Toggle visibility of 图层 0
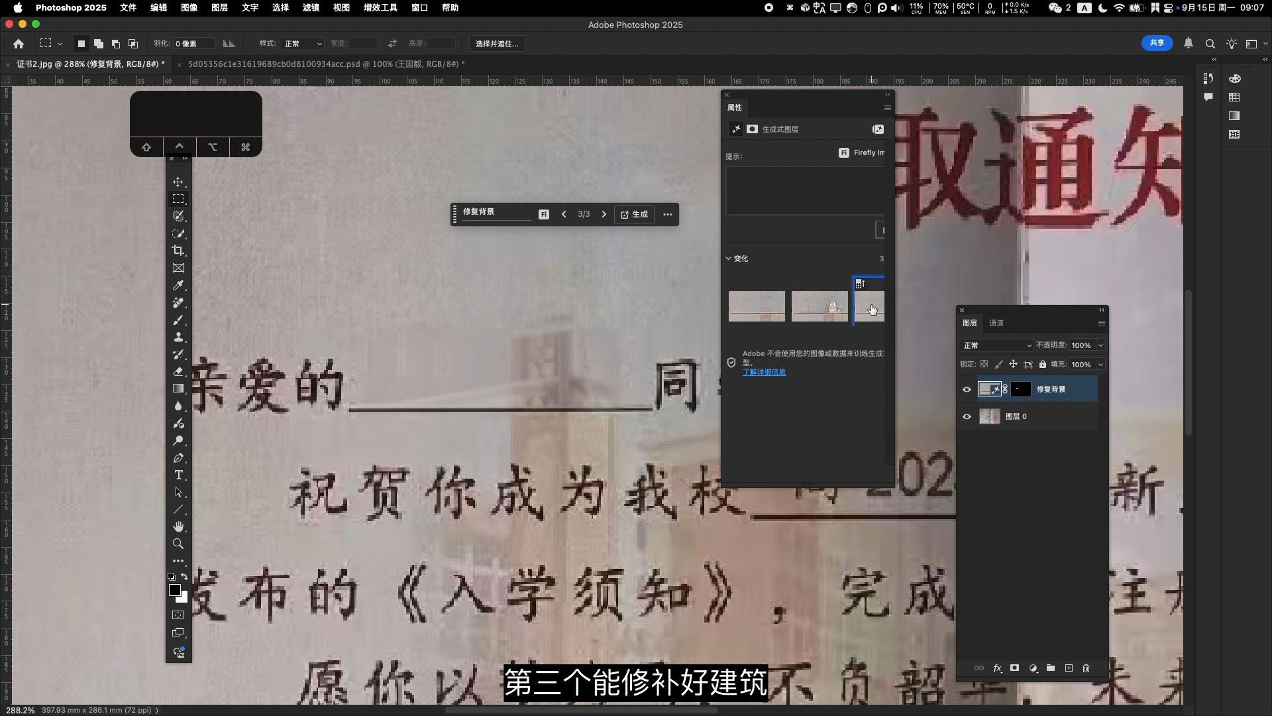Screen dimensions: 1272x716 (967, 416)
